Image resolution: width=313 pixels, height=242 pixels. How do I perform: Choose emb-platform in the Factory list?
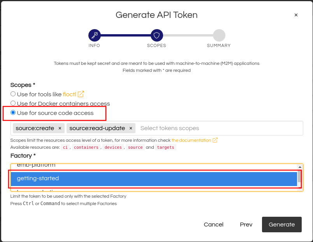coord(154,166)
